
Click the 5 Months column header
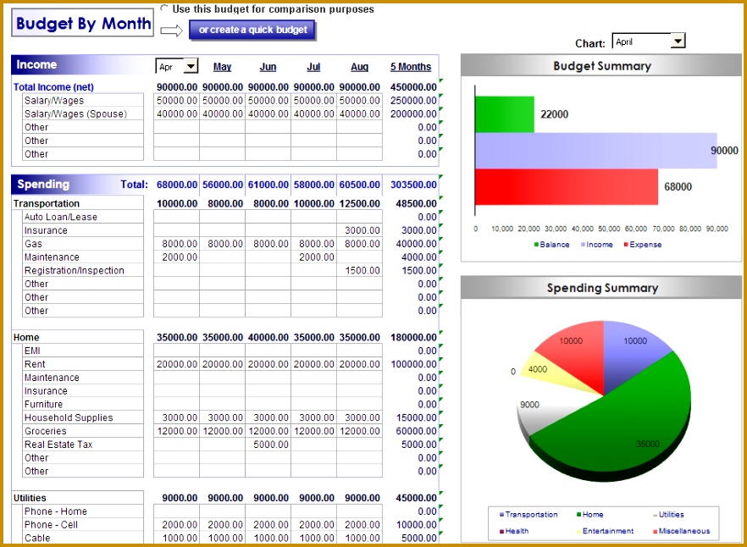412,67
